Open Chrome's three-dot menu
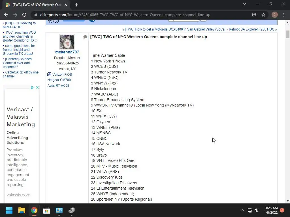Image resolution: width=290 pixels, height=217 pixels. [284, 15]
